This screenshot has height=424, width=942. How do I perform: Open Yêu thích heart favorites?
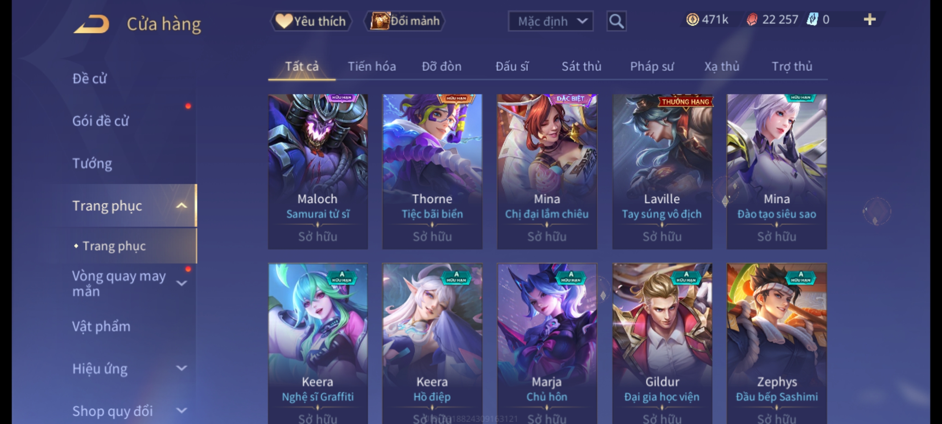click(x=311, y=21)
